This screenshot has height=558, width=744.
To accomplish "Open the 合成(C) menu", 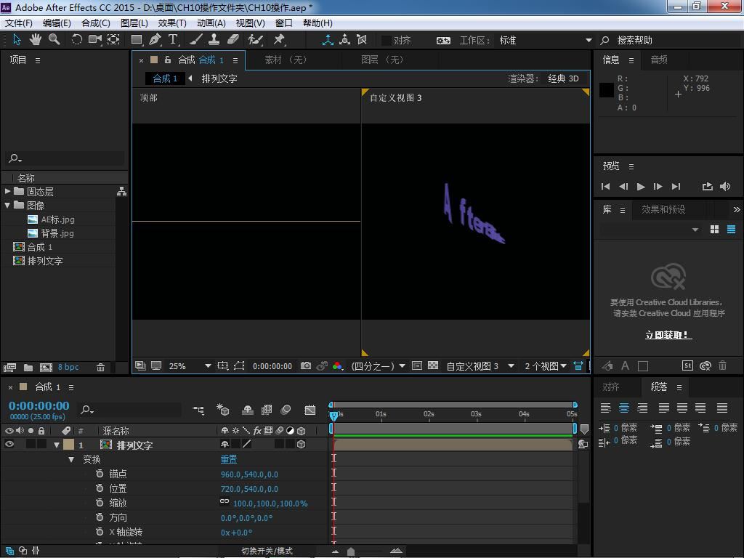I will (96, 23).
